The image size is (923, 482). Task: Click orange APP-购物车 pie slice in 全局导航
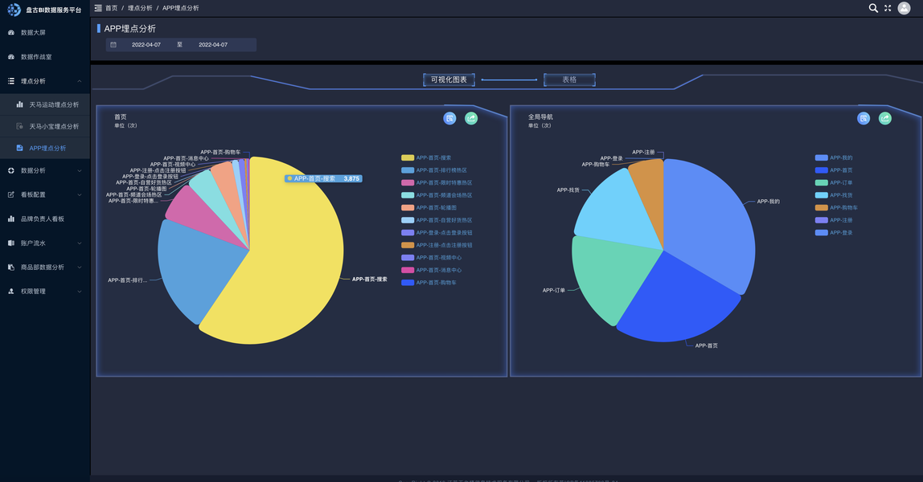coord(650,188)
